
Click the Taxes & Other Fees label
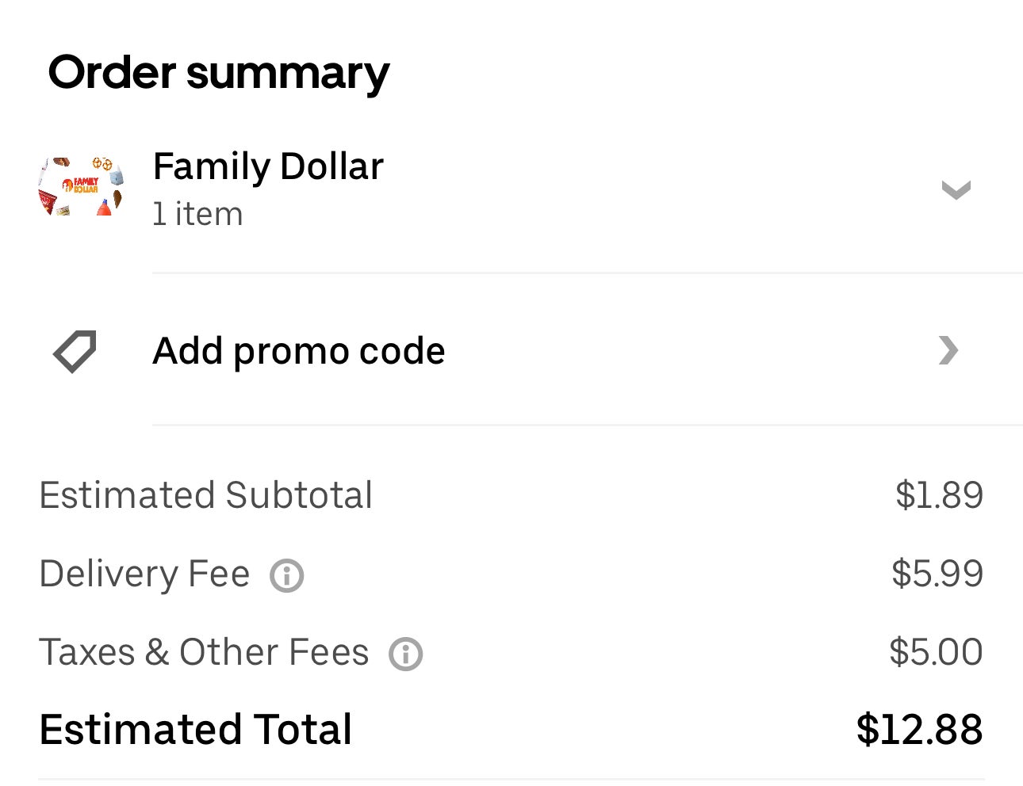pos(204,652)
